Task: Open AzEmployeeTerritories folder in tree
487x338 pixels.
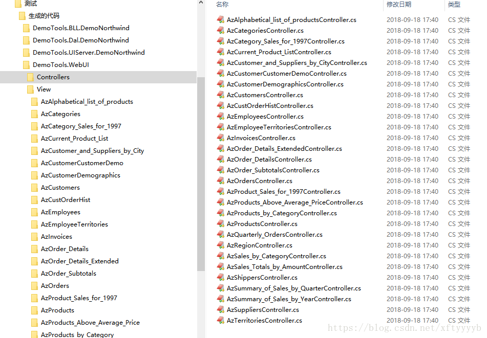Action: click(75, 224)
